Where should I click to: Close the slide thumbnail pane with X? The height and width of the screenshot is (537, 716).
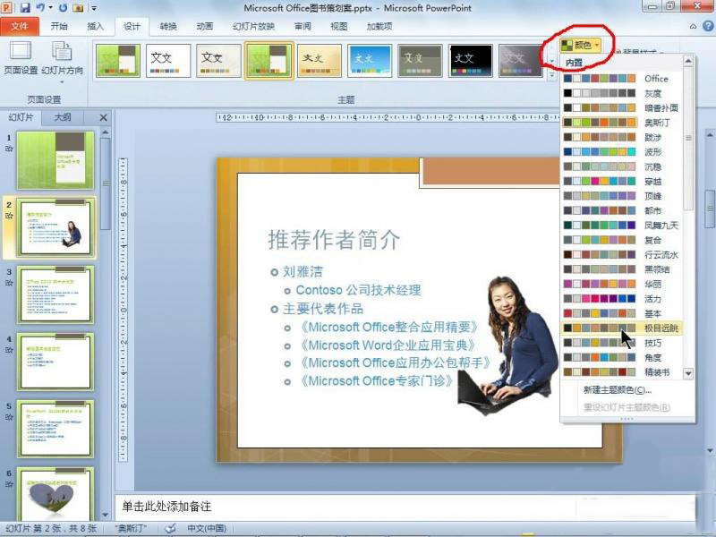[104, 118]
